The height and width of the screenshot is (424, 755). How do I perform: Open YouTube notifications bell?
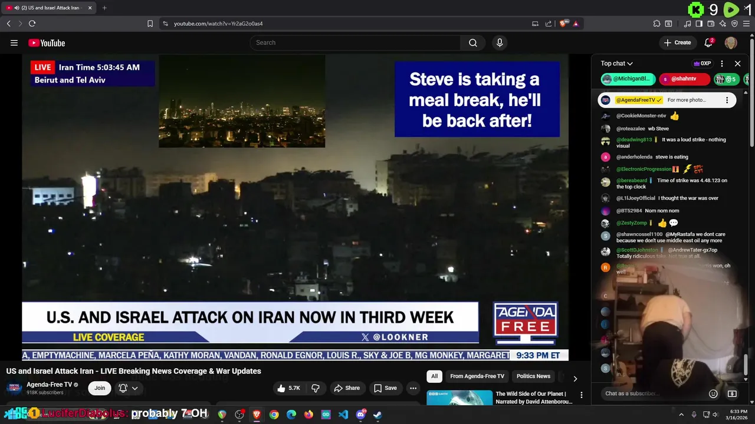[709, 42]
